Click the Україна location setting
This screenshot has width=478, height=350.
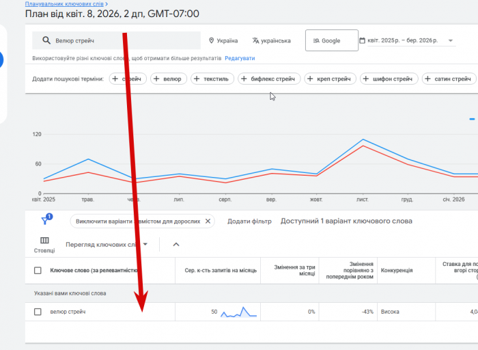(x=223, y=40)
